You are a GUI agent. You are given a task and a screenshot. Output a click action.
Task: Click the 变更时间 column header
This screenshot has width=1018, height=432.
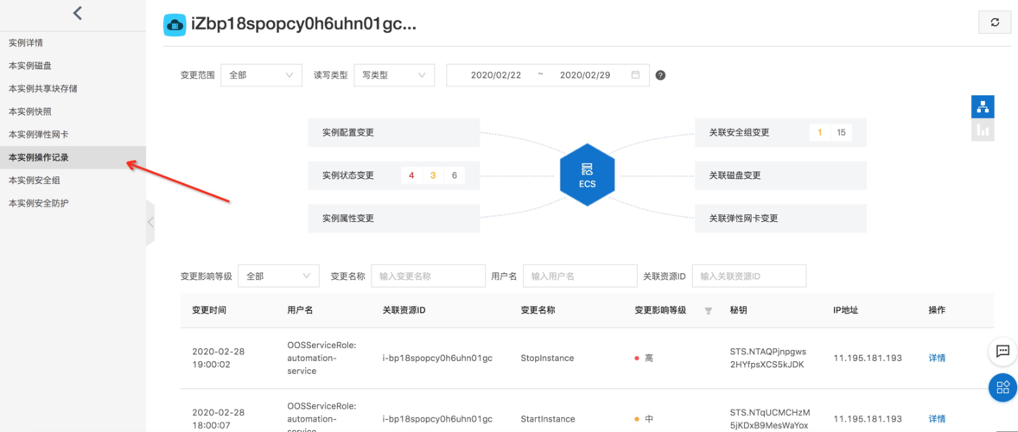tap(209, 311)
